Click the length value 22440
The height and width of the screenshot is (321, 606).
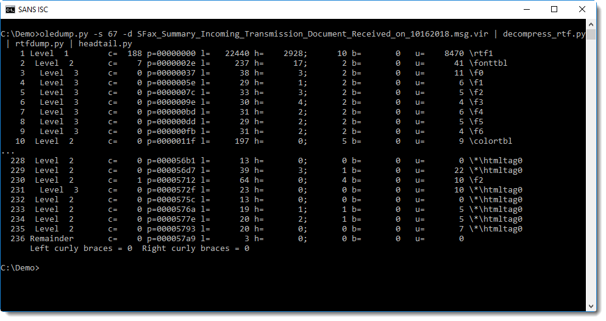(237, 54)
